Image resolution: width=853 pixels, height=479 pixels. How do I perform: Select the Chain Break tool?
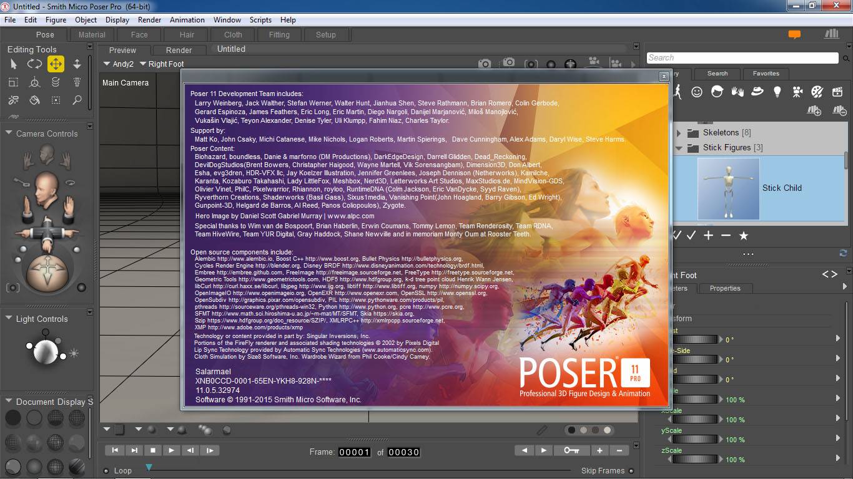(14, 100)
